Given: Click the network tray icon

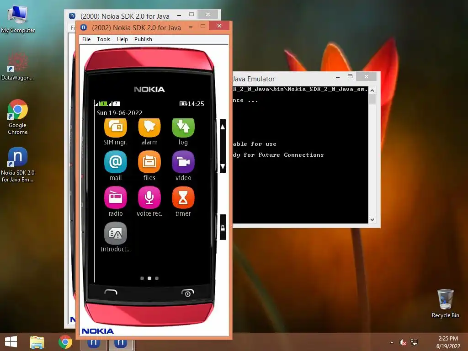Looking at the screenshot, I should coord(414,342).
